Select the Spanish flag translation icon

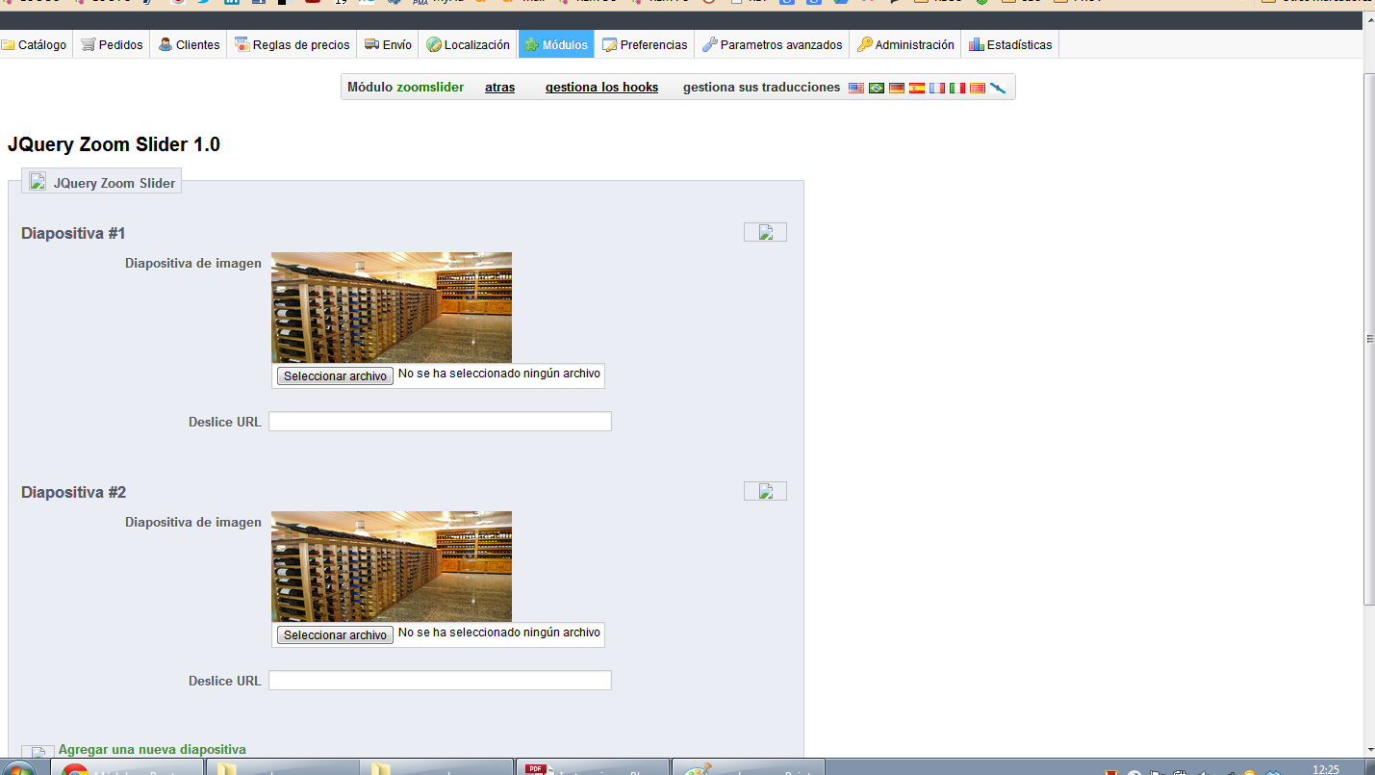click(917, 88)
